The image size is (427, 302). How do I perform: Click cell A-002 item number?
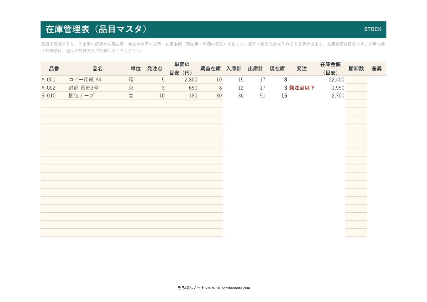[x=48, y=88]
